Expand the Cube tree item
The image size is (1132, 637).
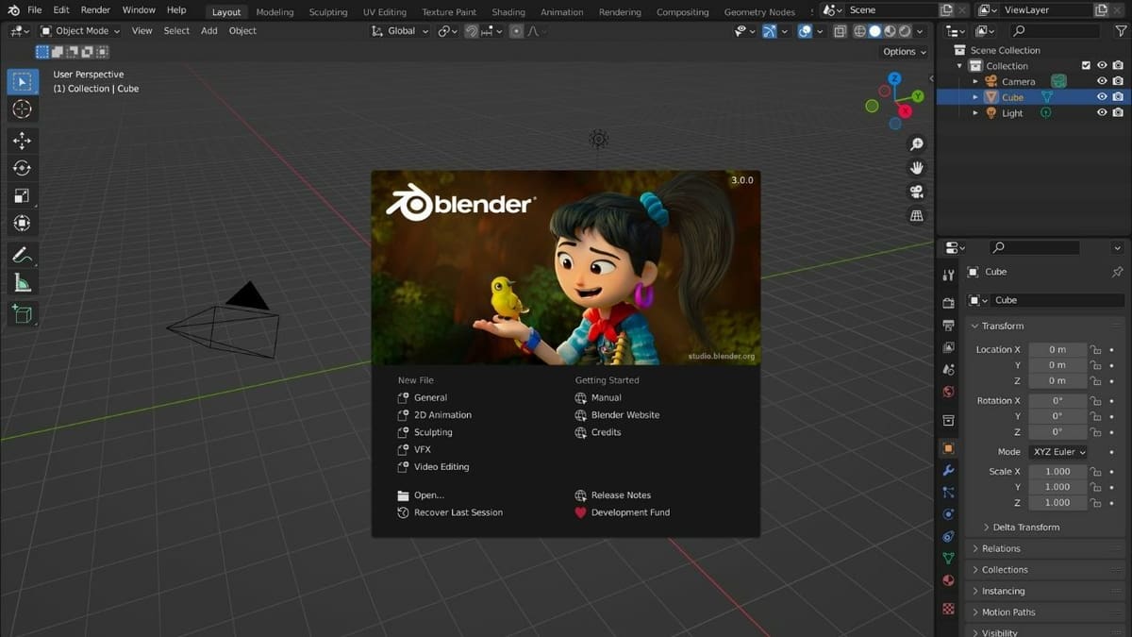(975, 97)
